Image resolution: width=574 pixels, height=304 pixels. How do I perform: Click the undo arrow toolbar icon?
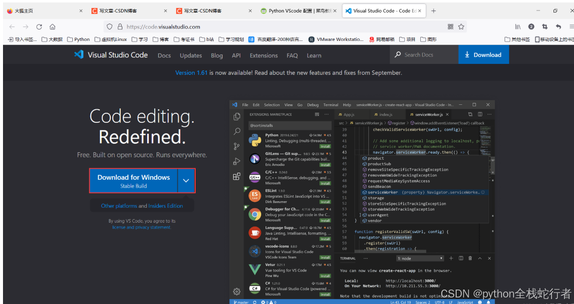558,26
